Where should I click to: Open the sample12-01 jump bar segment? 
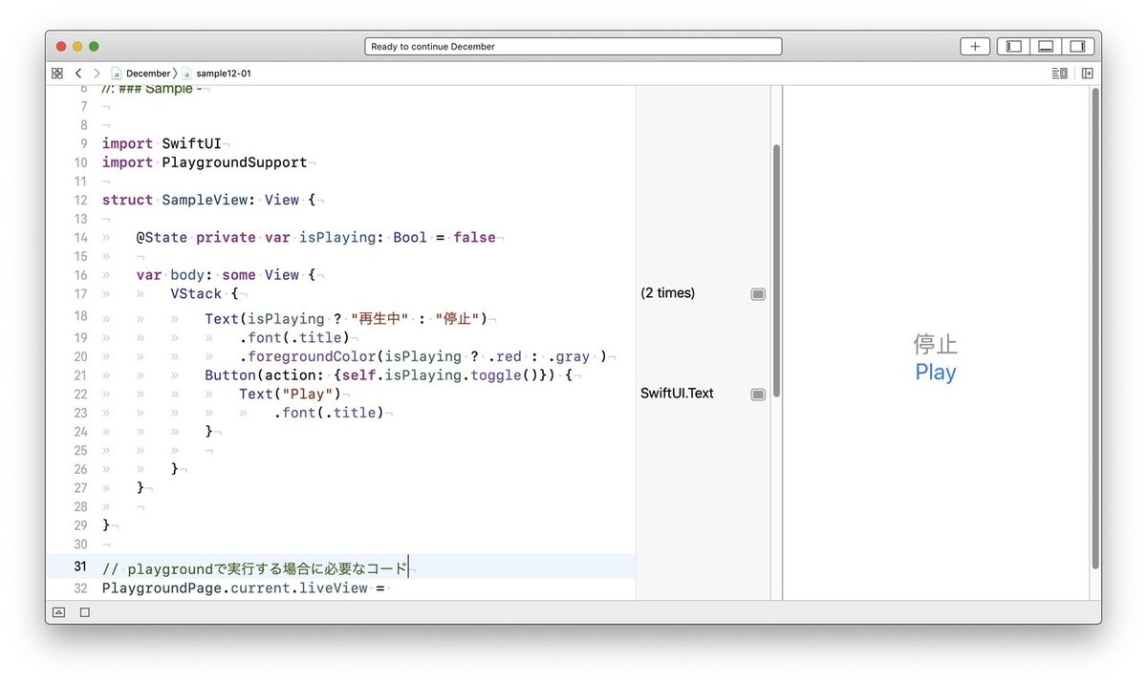[217, 73]
